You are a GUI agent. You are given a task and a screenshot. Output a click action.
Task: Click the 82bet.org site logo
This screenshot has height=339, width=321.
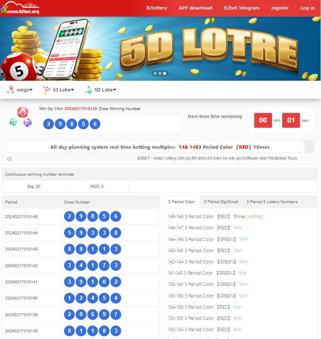coord(20,8)
